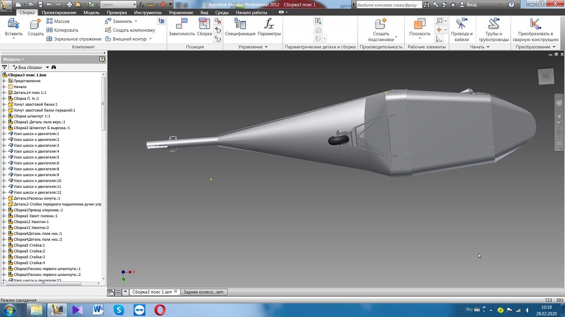Click the Вставить (Place component) icon
Viewport: 565px width, 317px height.
click(14, 24)
